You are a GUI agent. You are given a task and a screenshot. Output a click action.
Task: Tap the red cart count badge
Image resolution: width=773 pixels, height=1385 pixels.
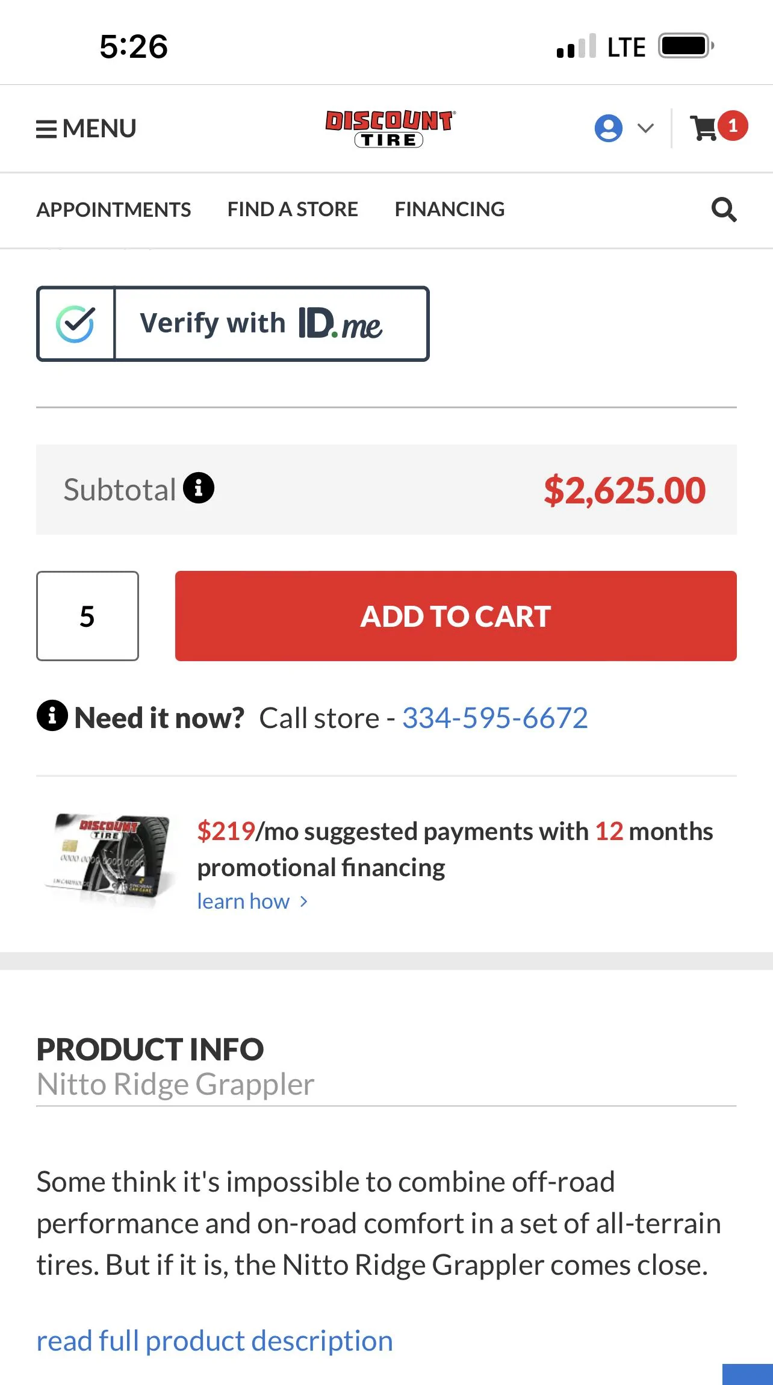[732, 126]
